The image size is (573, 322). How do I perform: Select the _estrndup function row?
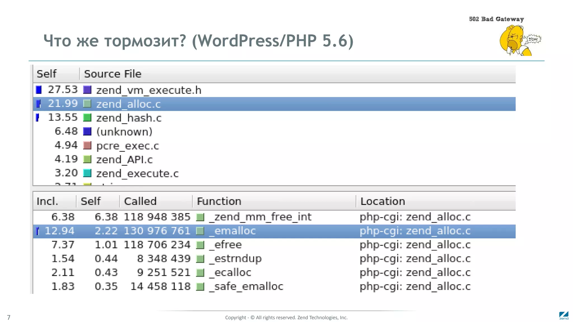click(274, 259)
